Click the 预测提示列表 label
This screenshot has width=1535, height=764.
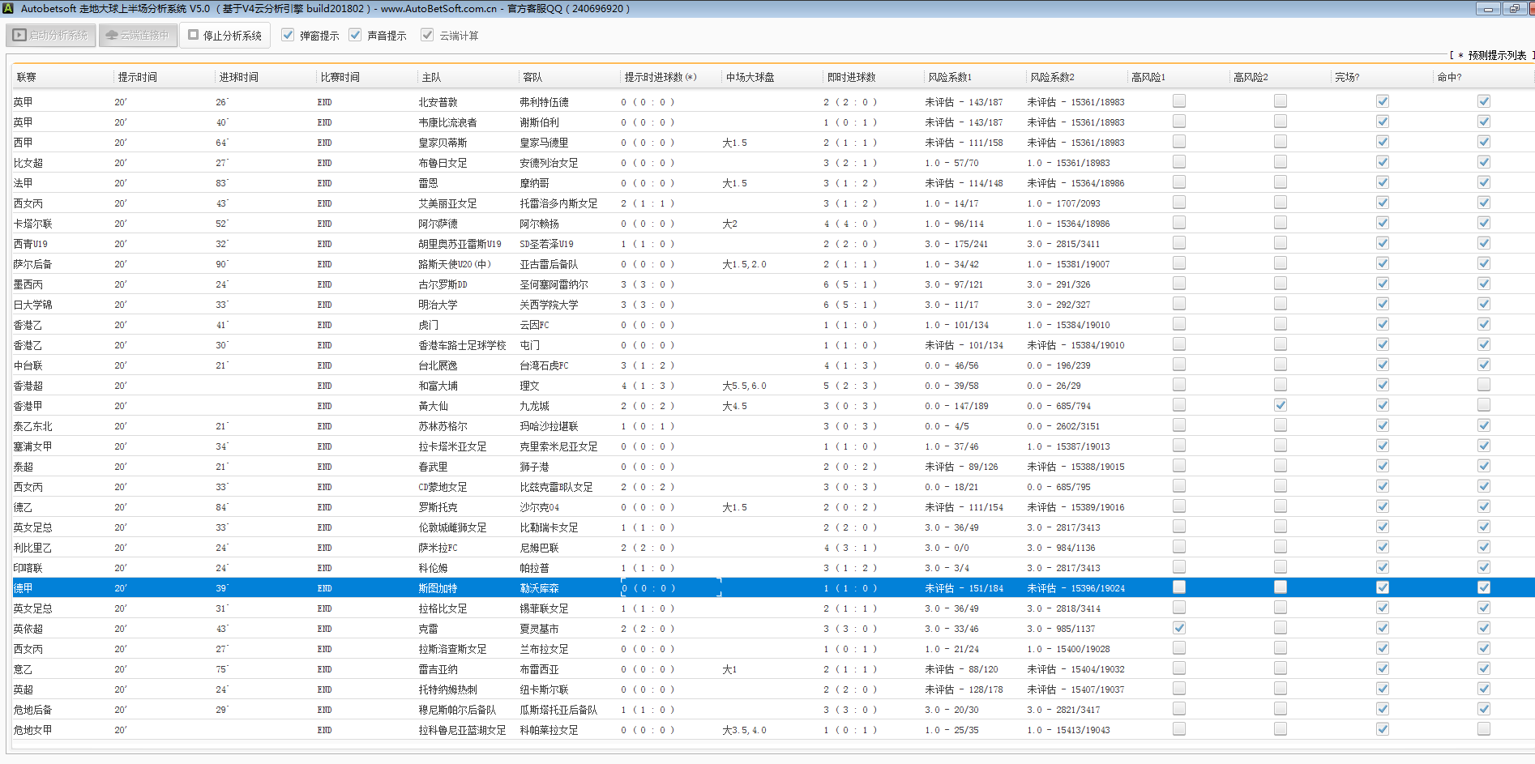click(1496, 55)
